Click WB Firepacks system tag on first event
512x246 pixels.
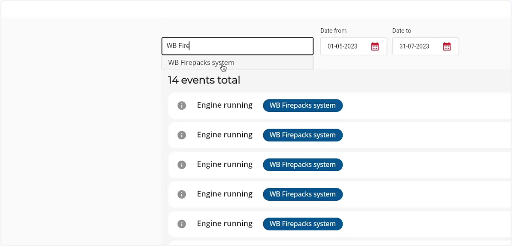pyautogui.click(x=303, y=105)
